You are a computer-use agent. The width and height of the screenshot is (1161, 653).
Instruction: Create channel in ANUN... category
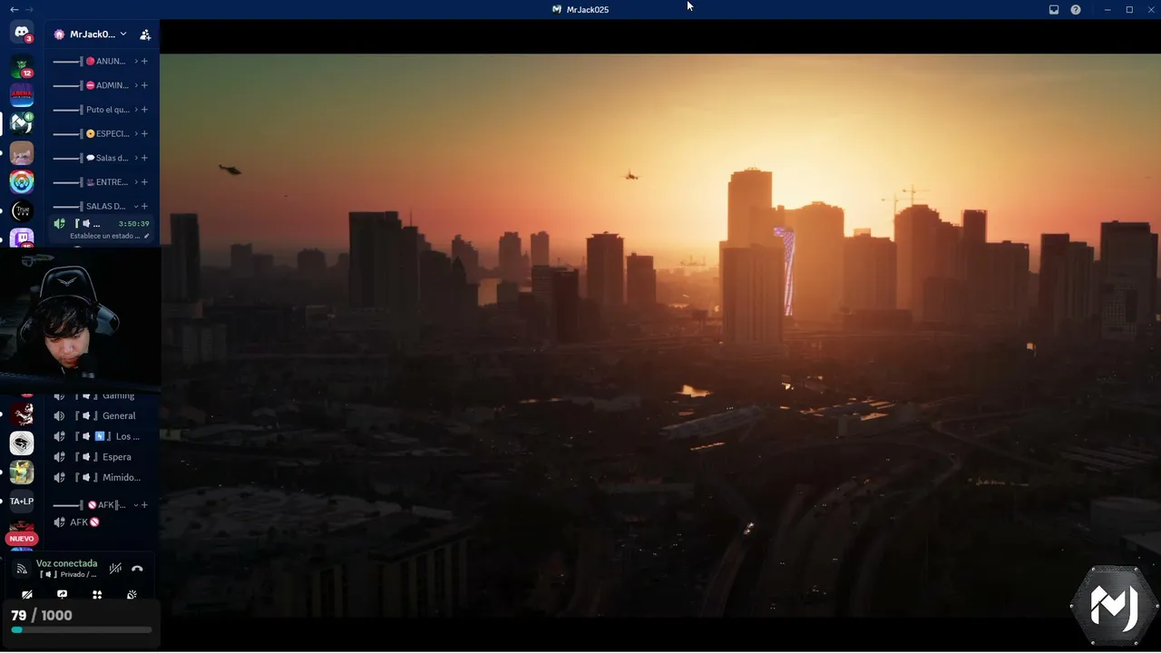[144, 61]
